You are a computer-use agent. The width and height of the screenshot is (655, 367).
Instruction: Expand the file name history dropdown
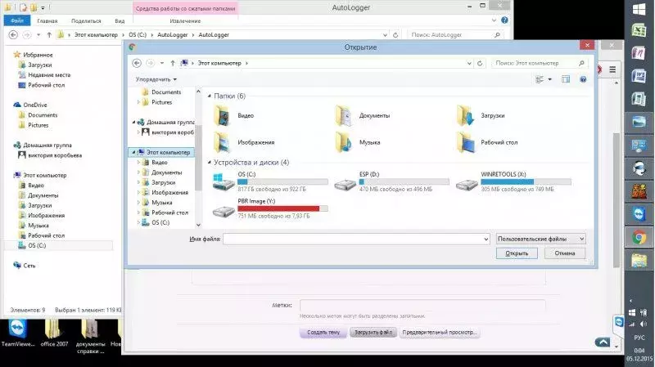[486, 239]
